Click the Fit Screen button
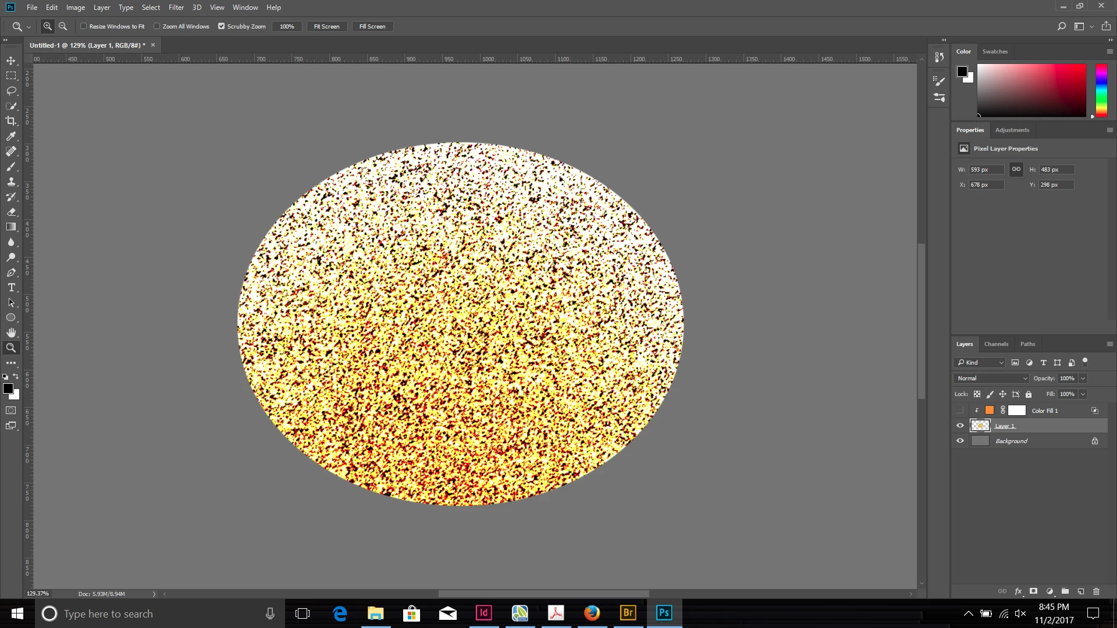Image resolution: width=1117 pixels, height=628 pixels. coord(326,26)
